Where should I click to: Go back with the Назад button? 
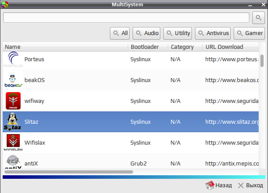[x=219, y=185]
